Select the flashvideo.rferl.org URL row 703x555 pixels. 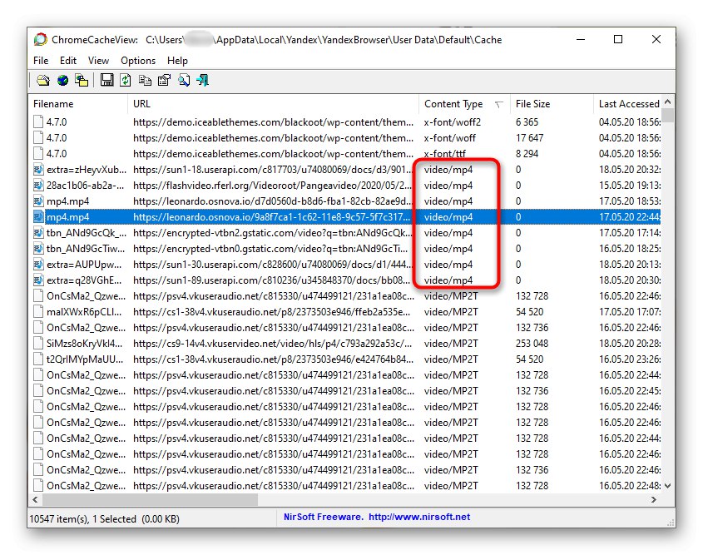[x=344, y=186]
